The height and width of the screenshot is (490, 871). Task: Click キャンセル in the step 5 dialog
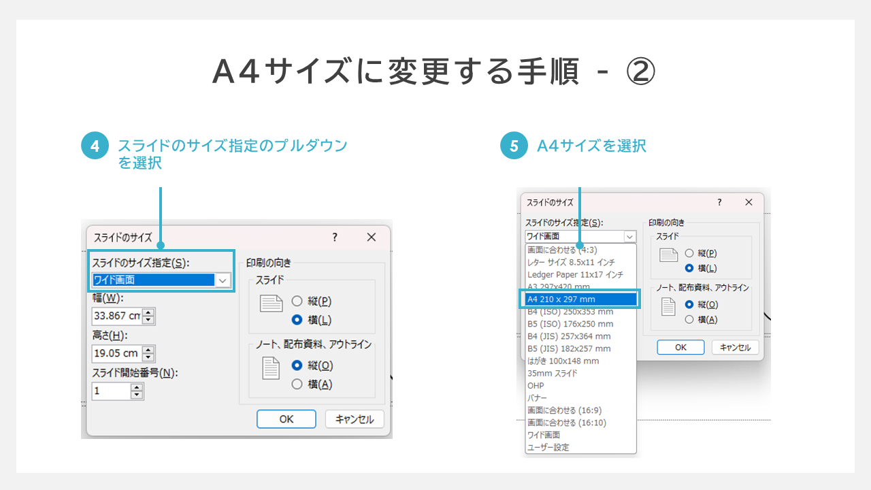pos(735,347)
